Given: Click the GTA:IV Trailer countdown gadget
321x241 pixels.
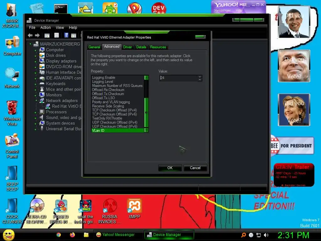Looking at the screenshot, I should (x=294, y=175).
